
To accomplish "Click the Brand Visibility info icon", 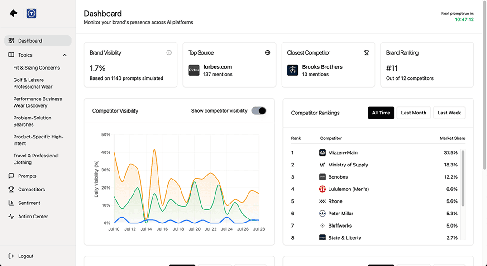I will point(169,53).
